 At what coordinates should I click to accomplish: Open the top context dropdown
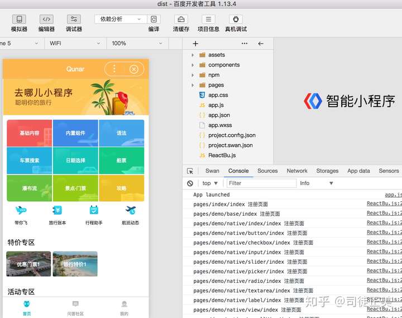pos(210,183)
